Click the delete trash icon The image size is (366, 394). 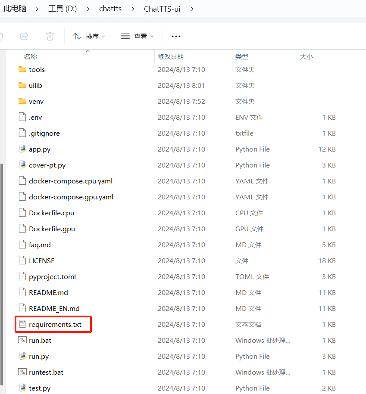click(50, 37)
